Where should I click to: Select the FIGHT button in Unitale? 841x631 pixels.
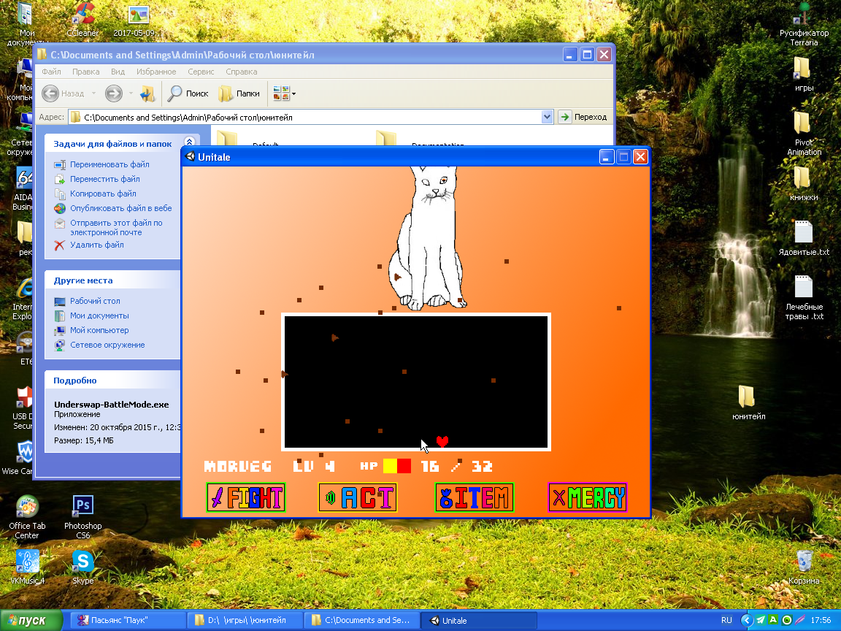[x=245, y=497]
